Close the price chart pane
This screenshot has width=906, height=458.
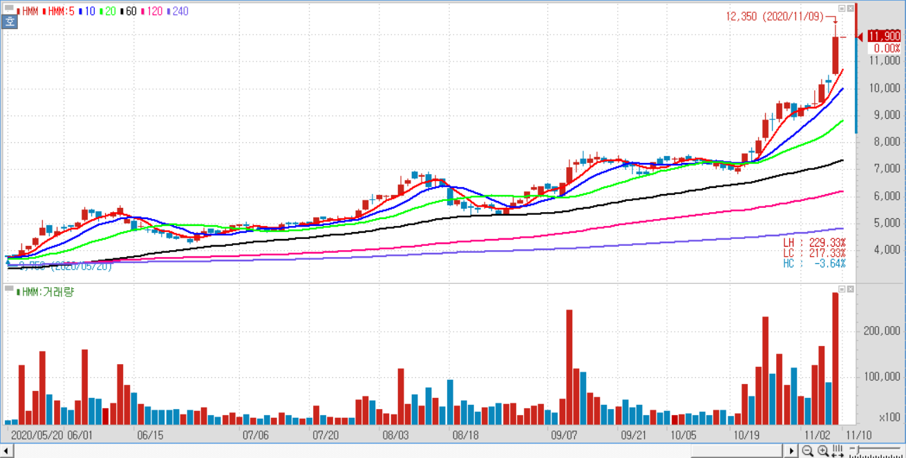[x=851, y=8]
